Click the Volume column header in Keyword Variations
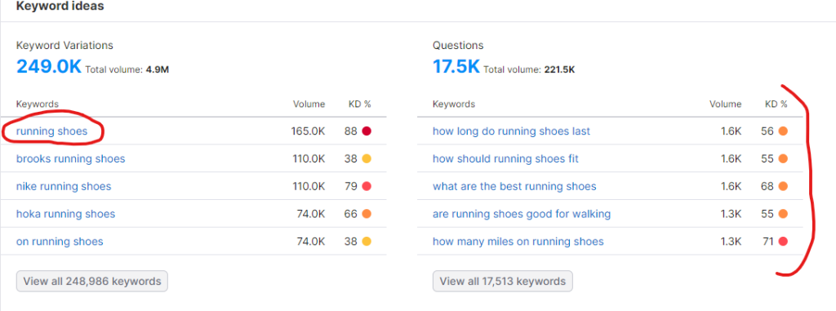836x311 pixels. pyautogui.click(x=309, y=104)
